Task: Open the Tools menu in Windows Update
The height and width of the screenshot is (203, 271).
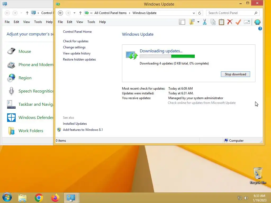Action: click(91, 22)
